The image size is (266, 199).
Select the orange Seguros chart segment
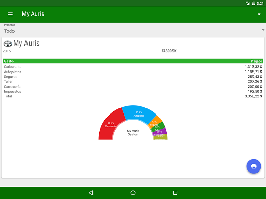click(155, 121)
